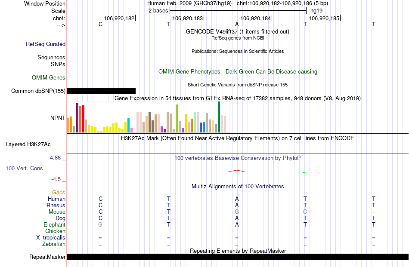Click the Zebrafish alignment row label
The height and width of the screenshot is (267, 409).
(54, 244)
